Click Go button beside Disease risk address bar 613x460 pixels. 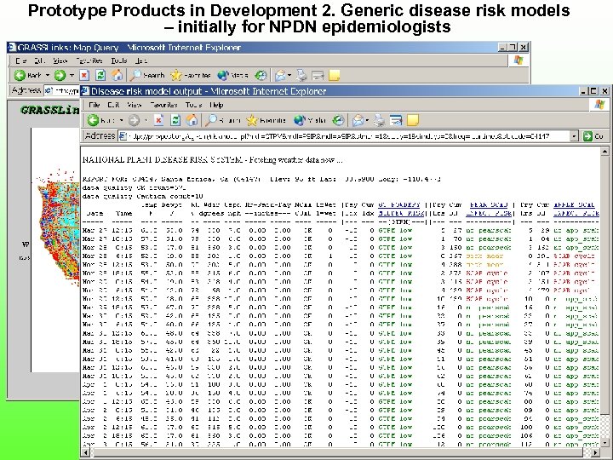pos(593,136)
